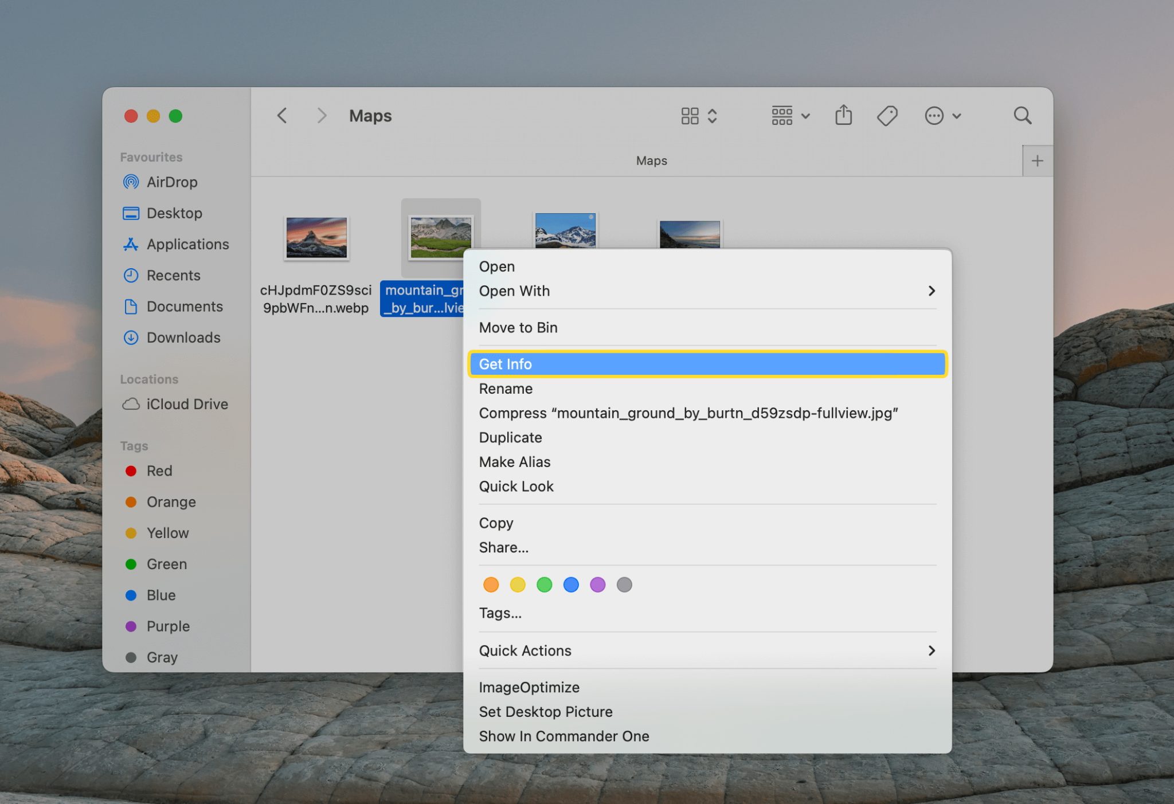Choose Get Info from the context menu
Viewport: 1174px width, 804px height.
tap(505, 364)
